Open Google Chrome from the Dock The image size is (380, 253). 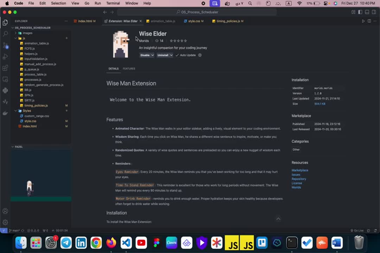[x=96, y=243]
